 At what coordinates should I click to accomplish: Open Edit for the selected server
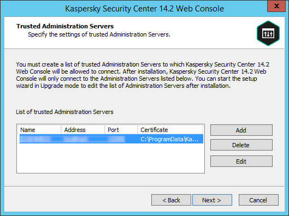tap(241, 161)
